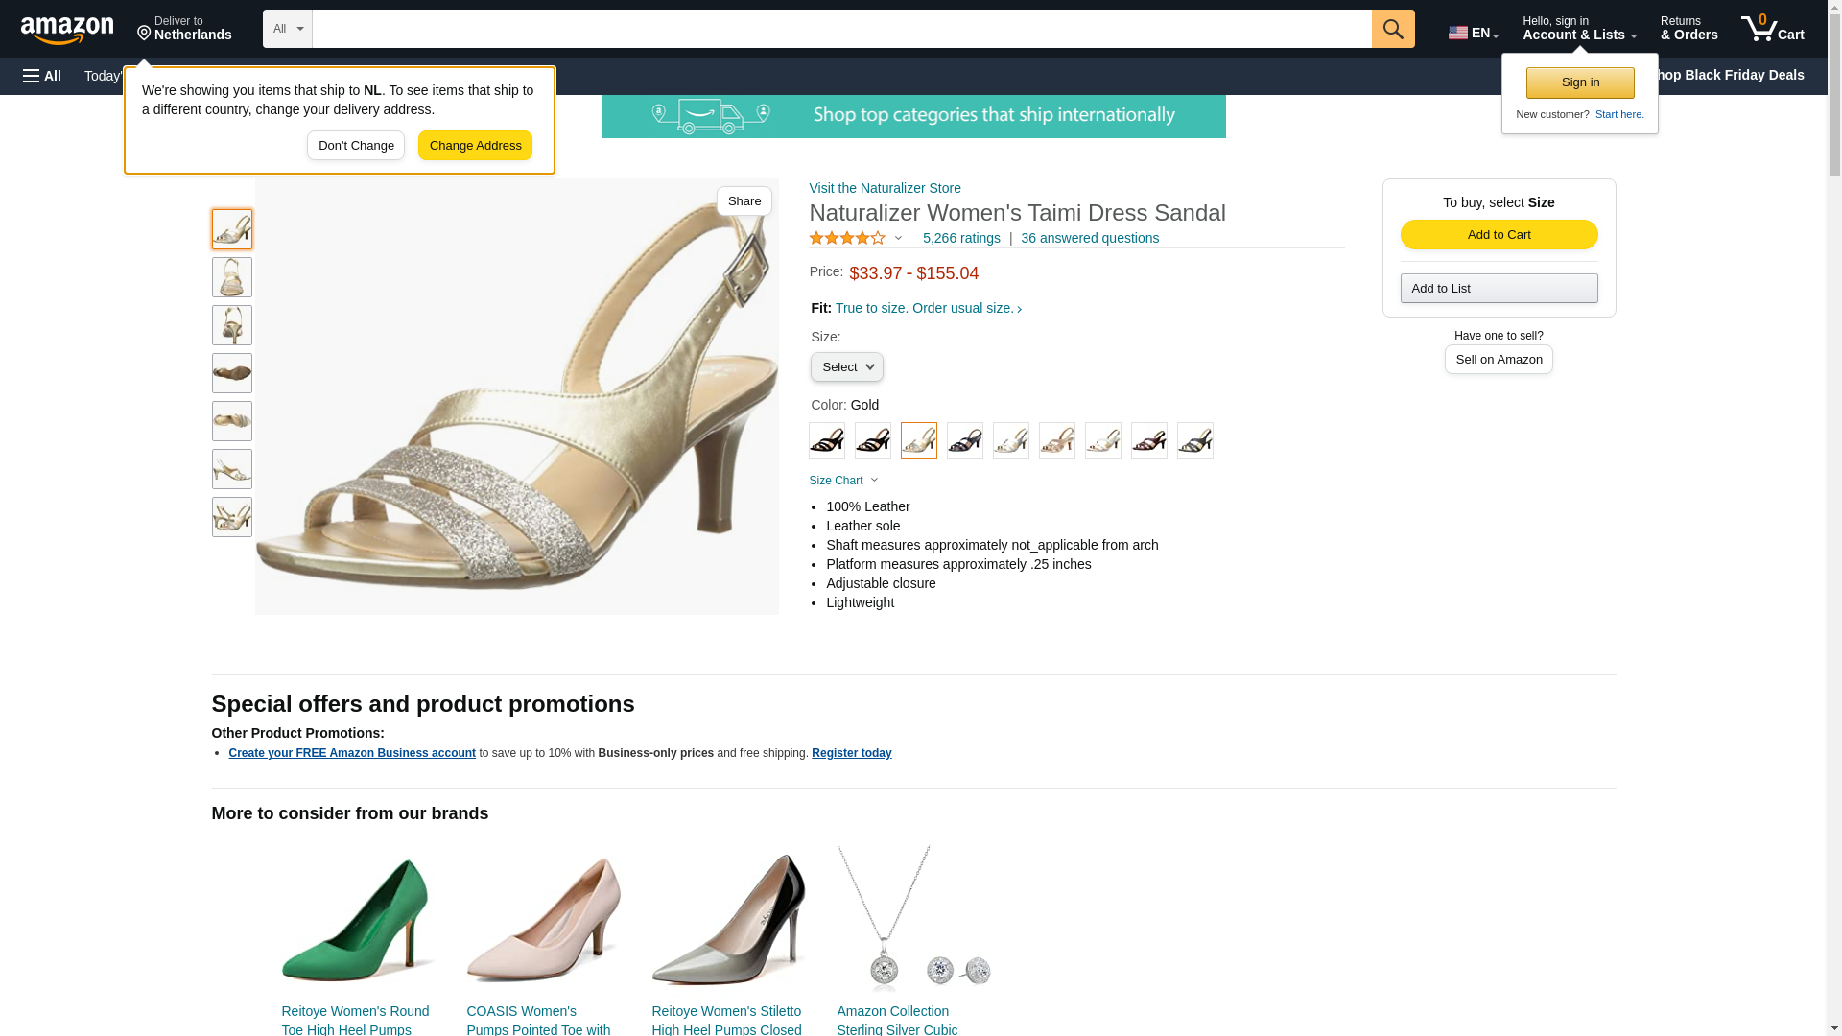
Task: Expand the Size Chart
Action: tap(843, 481)
